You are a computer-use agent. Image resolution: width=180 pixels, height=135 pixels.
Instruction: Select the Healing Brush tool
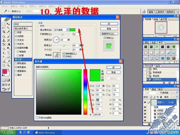(4, 37)
